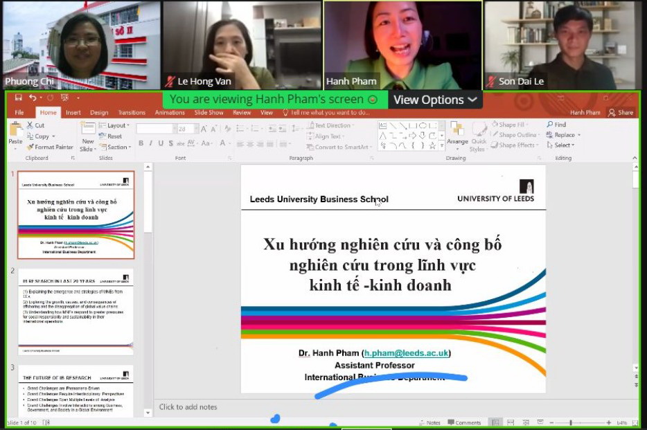Select slide 3 thumbnail Future of IB Research
The image size is (647, 430).
[76, 391]
